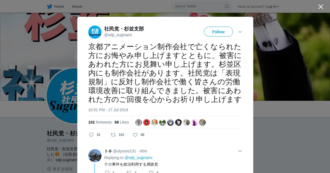Viewport: 330px width, 173px height.
Task: Like the reply from トネ
Action: pos(151,172)
